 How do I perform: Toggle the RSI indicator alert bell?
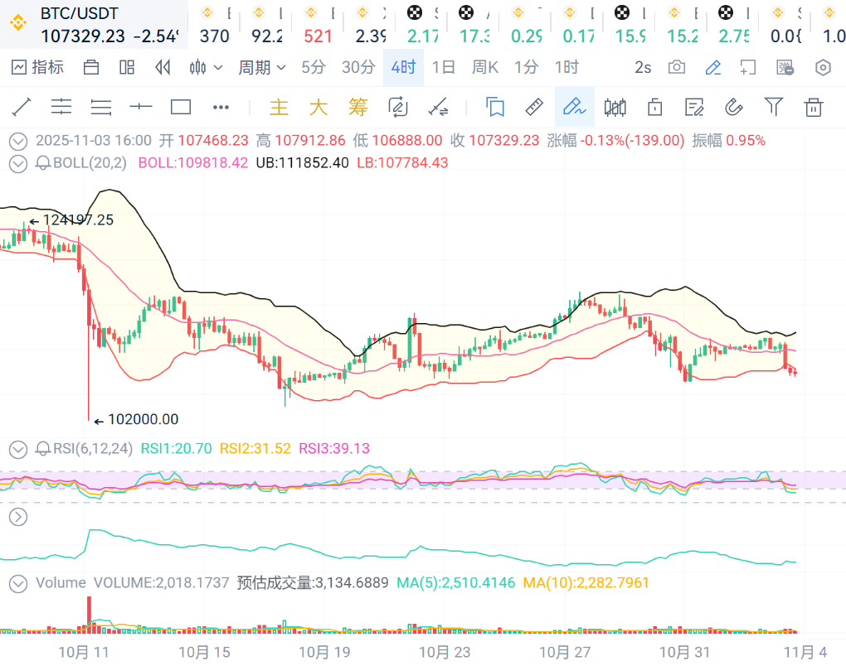(x=43, y=449)
